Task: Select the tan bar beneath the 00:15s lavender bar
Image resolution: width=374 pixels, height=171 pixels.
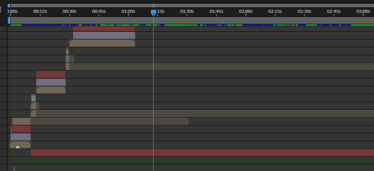Action: [51, 90]
